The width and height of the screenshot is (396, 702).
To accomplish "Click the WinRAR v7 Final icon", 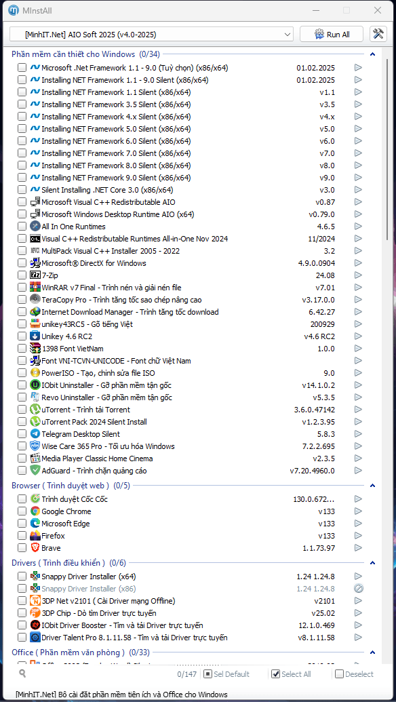I will point(35,288).
